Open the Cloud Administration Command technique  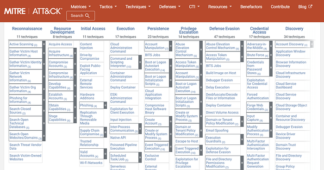click(x=124, y=48)
